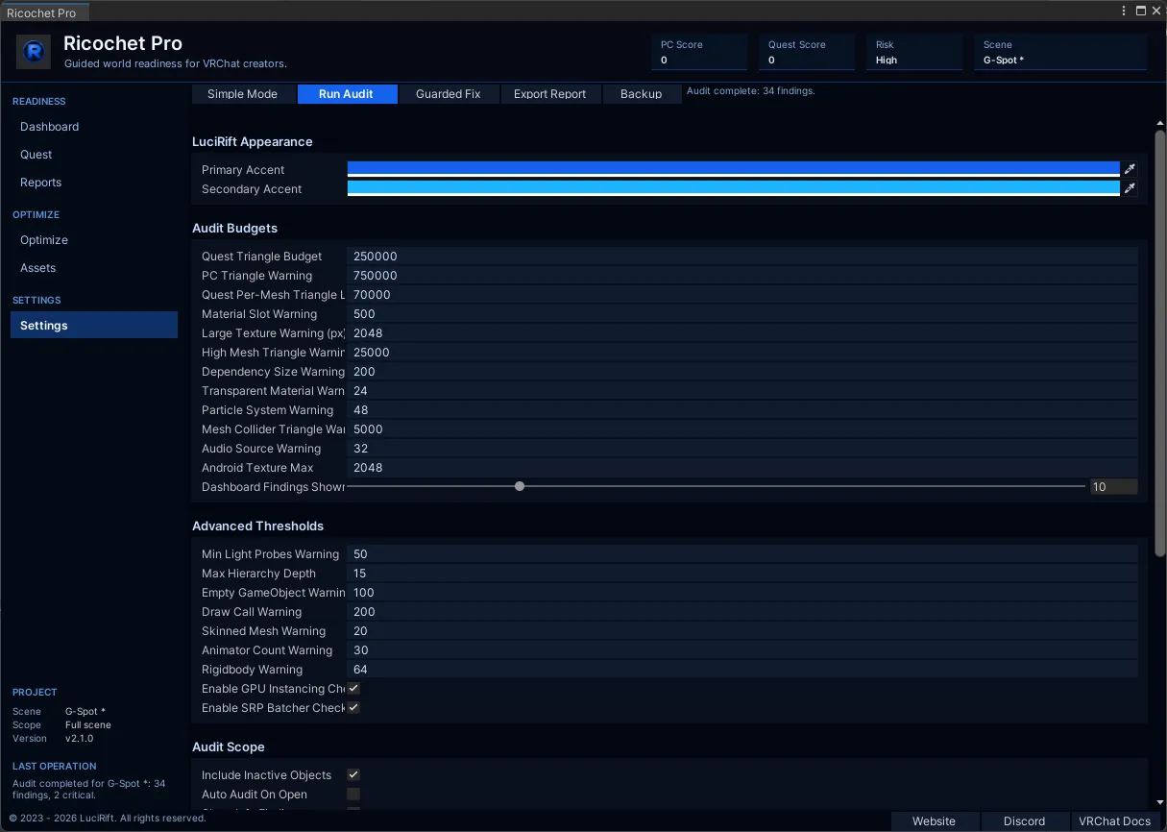The height and width of the screenshot is (832, 1167).
Task: Run Audit from the toolbar
Action: click(x=346, y=94)
